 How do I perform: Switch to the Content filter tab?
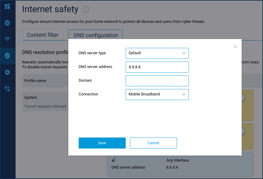click(43, 35)
